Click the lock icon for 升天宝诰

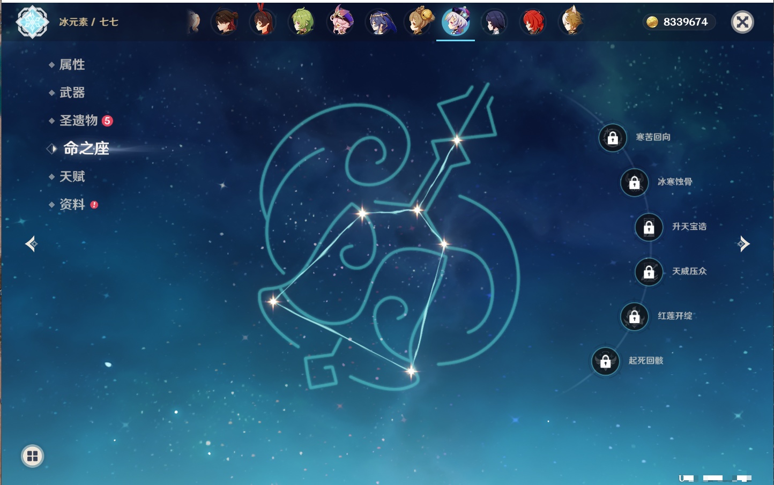point(649,227)
